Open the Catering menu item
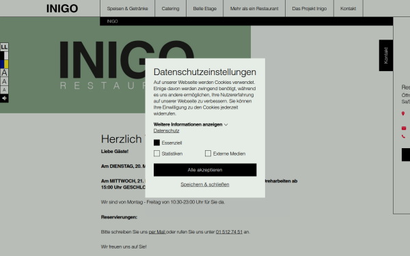The image size is (410, 256). click(170, 8)
